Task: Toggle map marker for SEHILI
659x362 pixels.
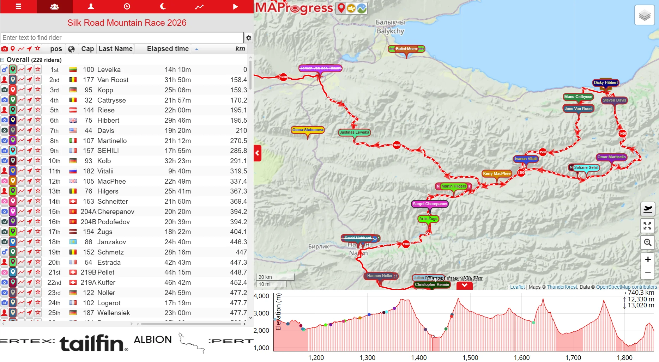Action: (x=13, y=151)
